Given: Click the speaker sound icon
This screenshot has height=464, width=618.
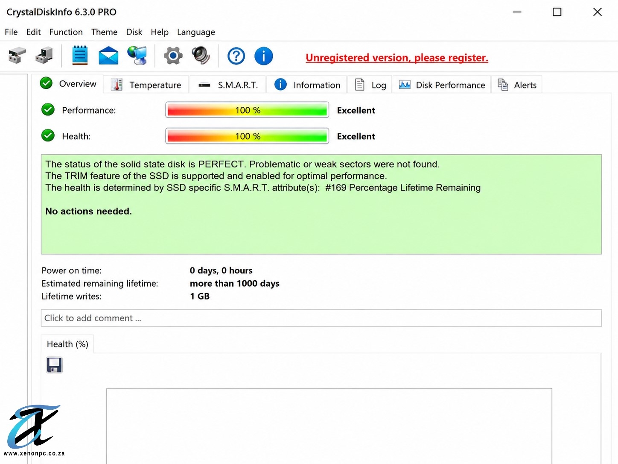Looking at the screenshot, I should coord(201,56).
